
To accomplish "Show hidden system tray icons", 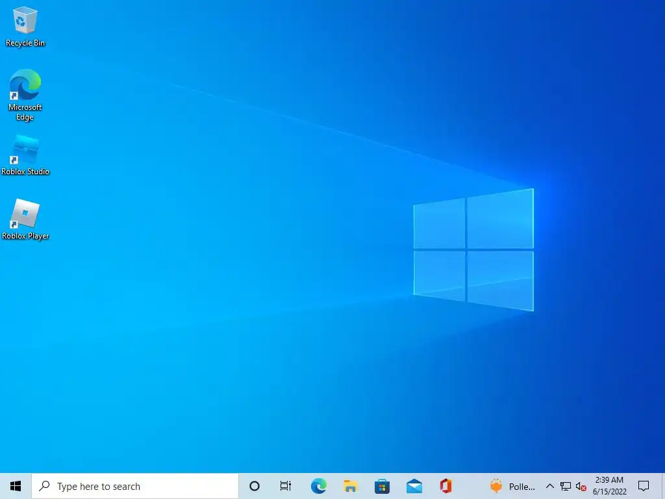I will (549, 486).
